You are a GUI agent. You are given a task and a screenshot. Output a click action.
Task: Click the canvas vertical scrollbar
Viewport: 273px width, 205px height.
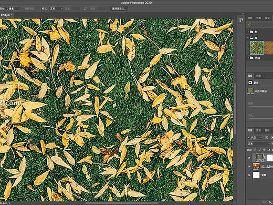235,109
